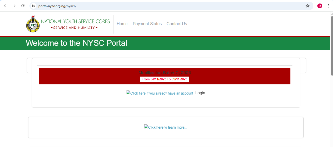Image resolution: width=333 pixels, height=147 pixels.
Task: Open the site information icon in address bar
Action: pos(33,6)
